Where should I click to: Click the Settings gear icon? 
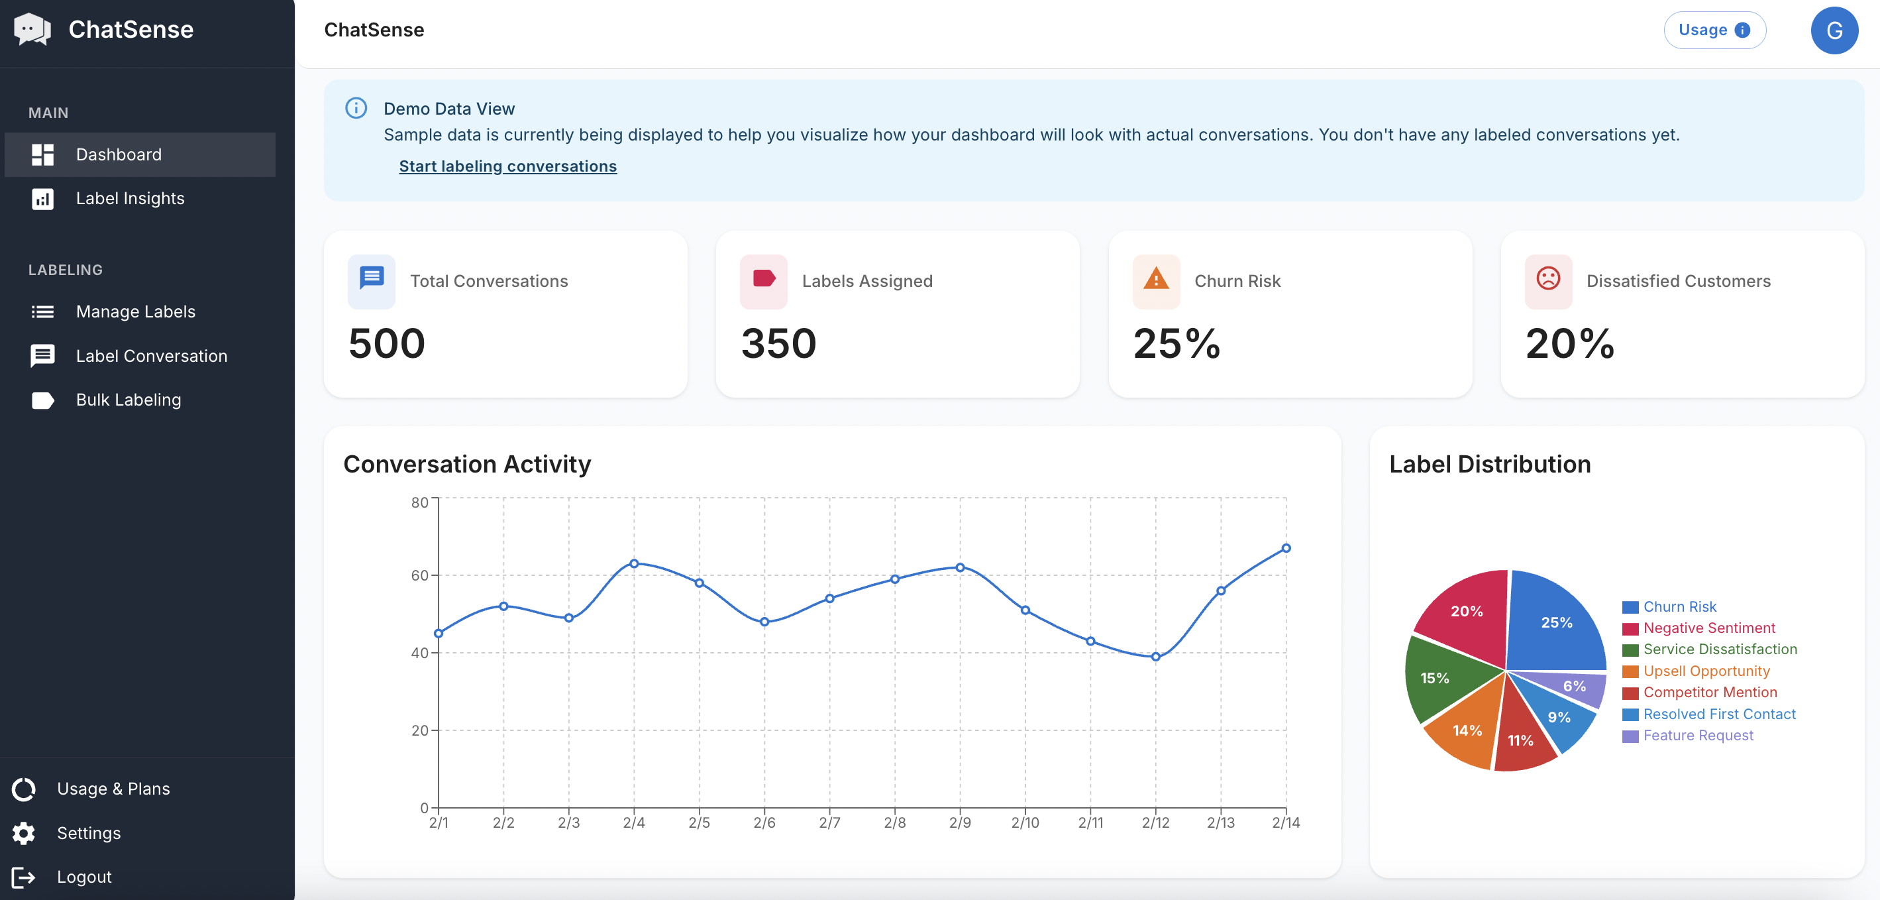(x=23, y=833)
